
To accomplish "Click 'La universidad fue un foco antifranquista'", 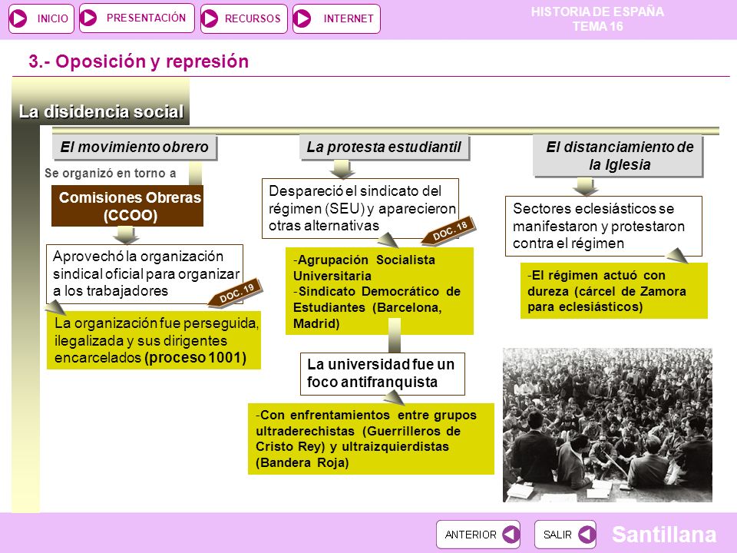I will (382, 373).
